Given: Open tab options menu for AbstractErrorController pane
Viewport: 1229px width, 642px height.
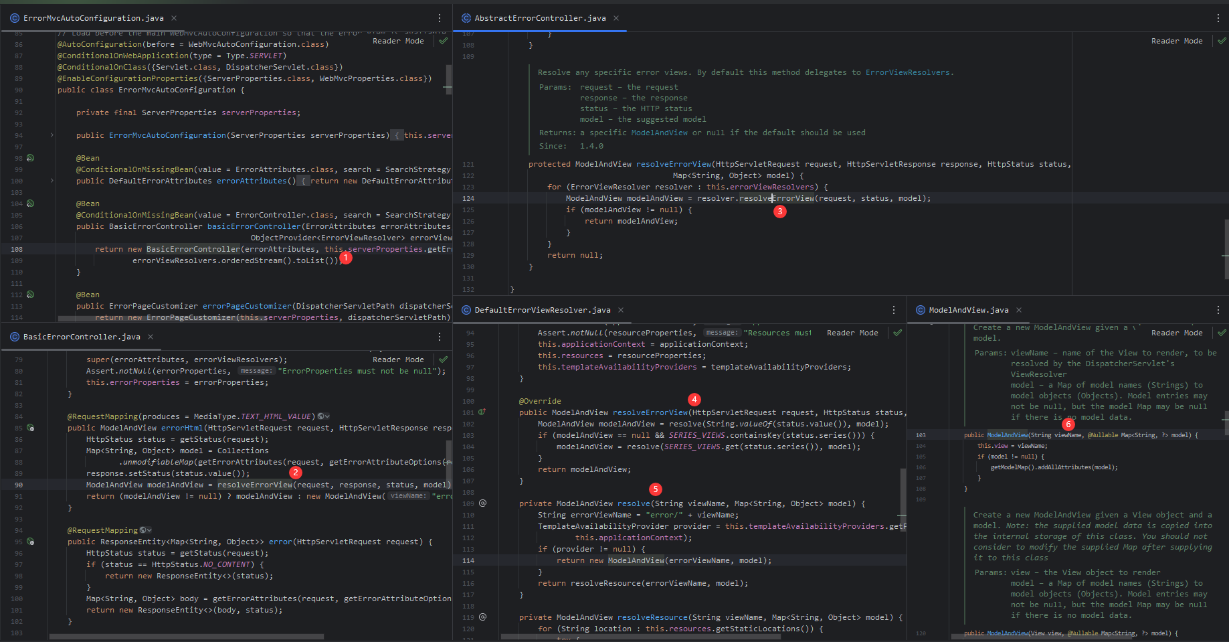Looking at the screenshot, I should (1218, 18).
